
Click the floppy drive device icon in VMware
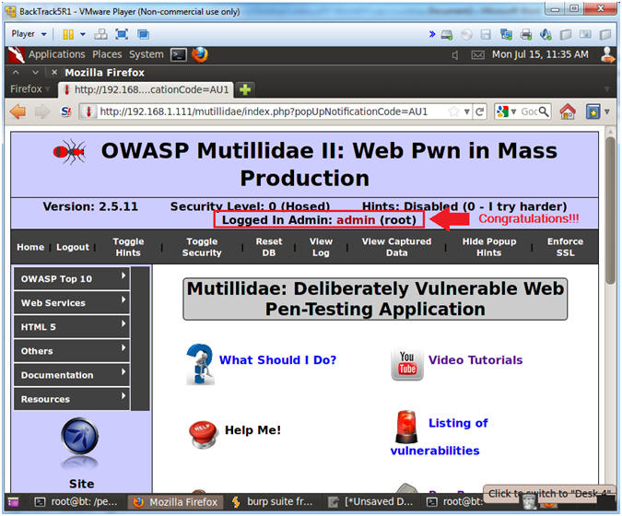[x=486, y=35]
